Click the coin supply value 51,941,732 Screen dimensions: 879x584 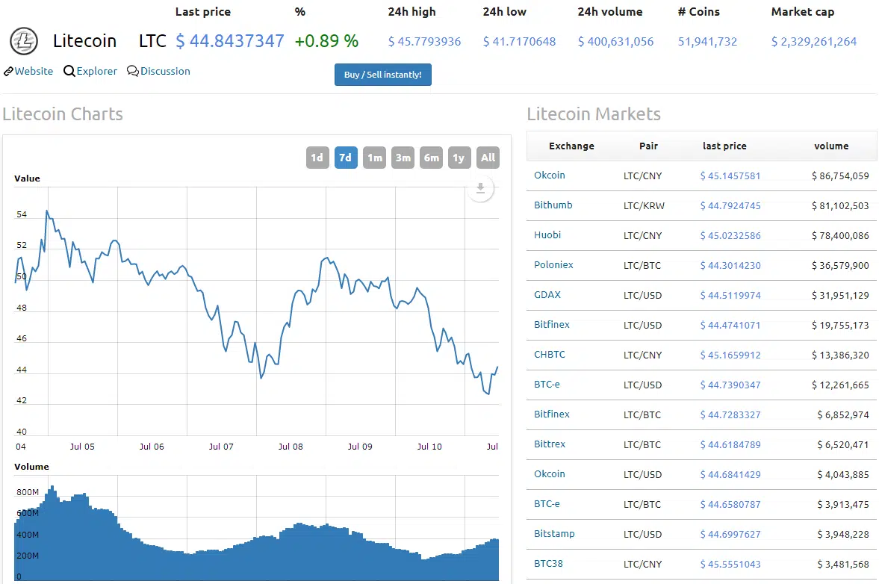(707, 42)
